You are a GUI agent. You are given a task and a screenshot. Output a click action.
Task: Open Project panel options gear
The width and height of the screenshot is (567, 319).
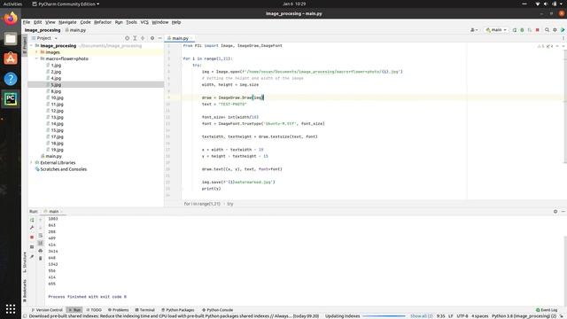tap(152, 38)
